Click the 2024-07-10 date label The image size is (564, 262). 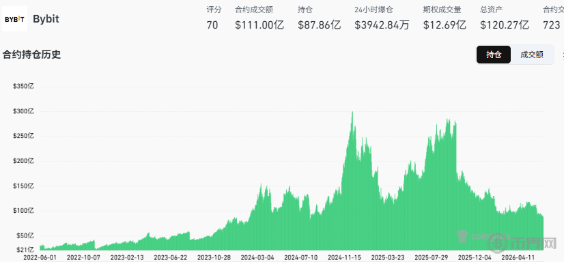301,258
